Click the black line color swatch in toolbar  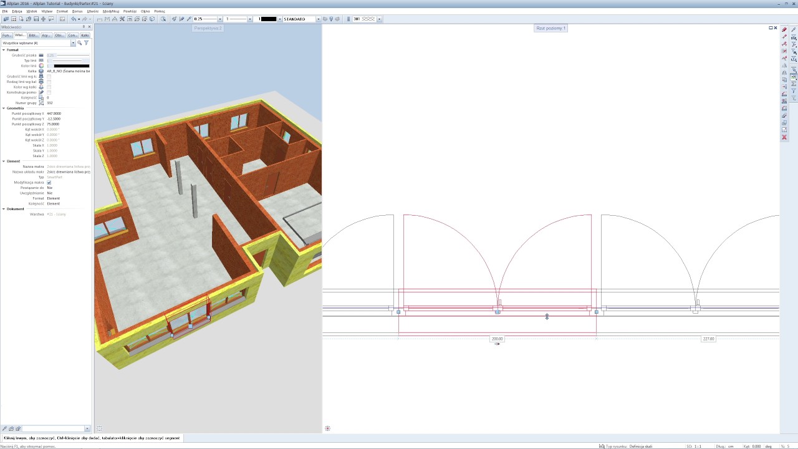(x=269, y=19)
